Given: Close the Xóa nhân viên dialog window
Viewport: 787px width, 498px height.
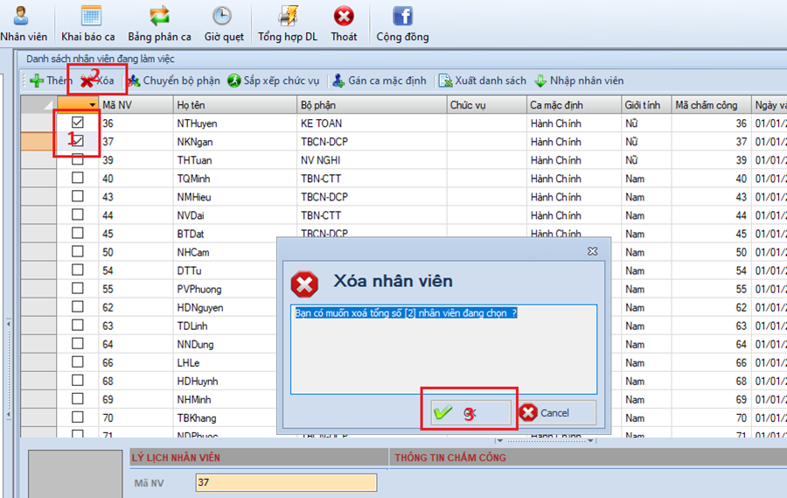Looking at the screenshot, I should click(x=592, y=251).
